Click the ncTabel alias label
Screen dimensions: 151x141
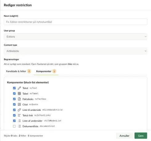34,94
